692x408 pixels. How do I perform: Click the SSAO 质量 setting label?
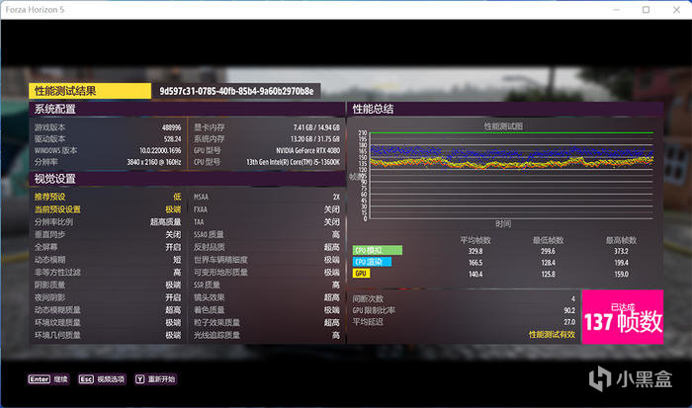(x=209, y=234)
